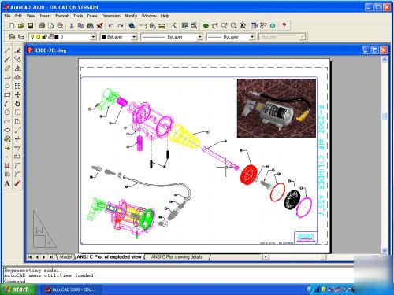
Task: Open the Layers manager icon
Action: pyautogui.click(x=20, y=37)
